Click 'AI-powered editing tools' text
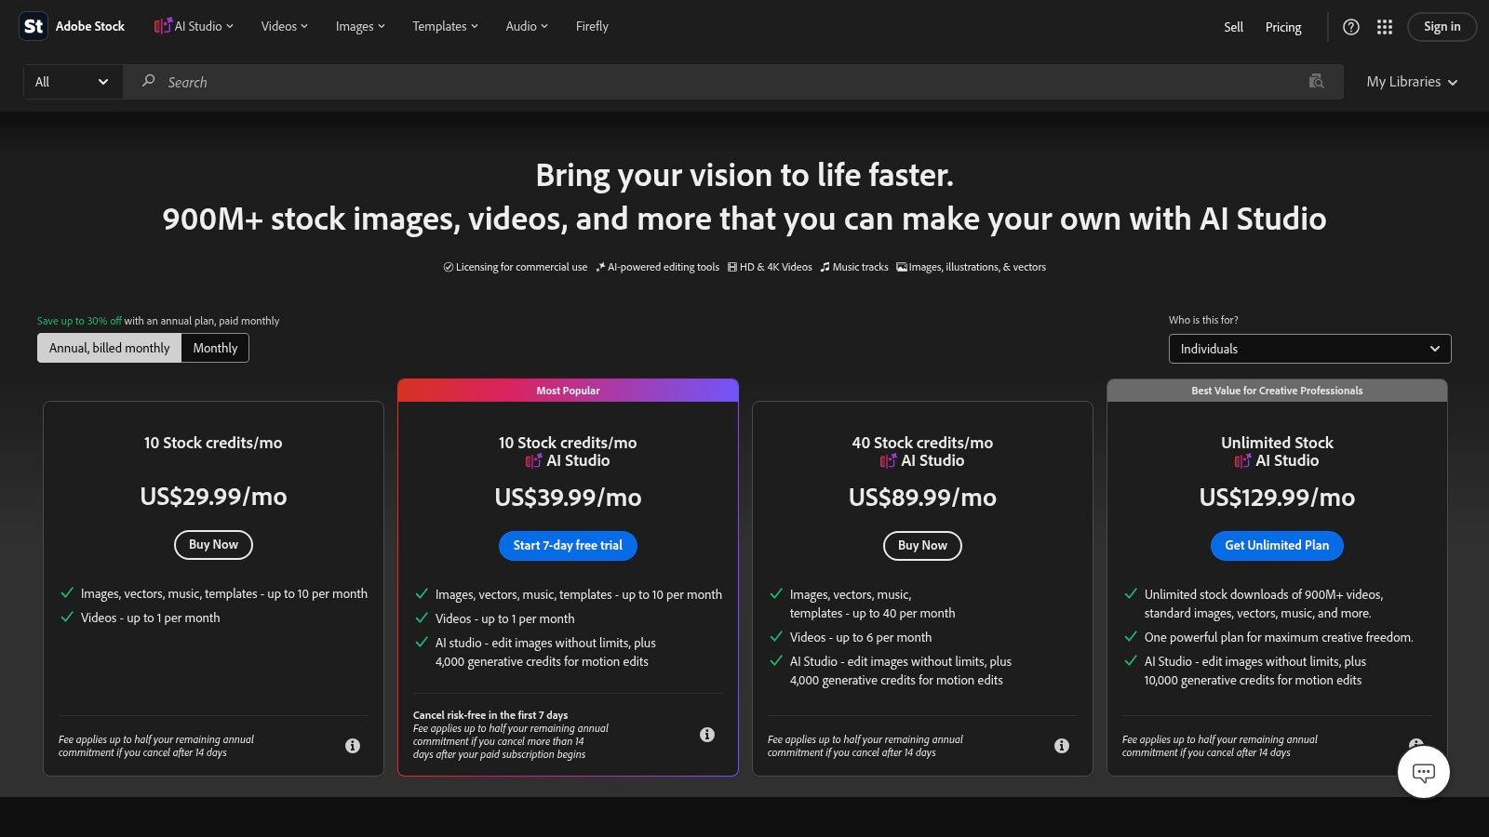The width and height of the screenshot is (1489, 837). pos(664,267)
